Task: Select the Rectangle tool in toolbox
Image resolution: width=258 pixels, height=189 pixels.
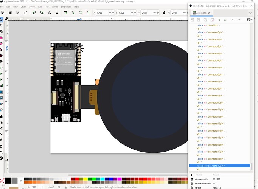Action: [2, 37]
